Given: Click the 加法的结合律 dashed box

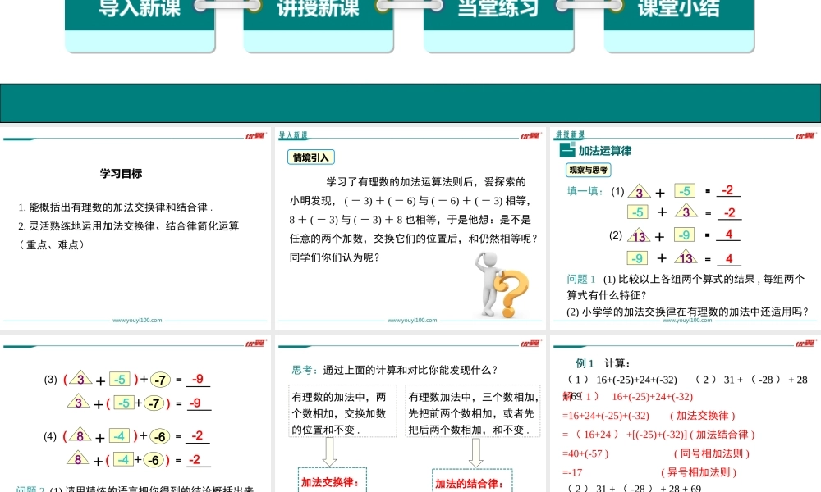Looking at the screenshot, I should pyautogui.click(x=472, y=481).
